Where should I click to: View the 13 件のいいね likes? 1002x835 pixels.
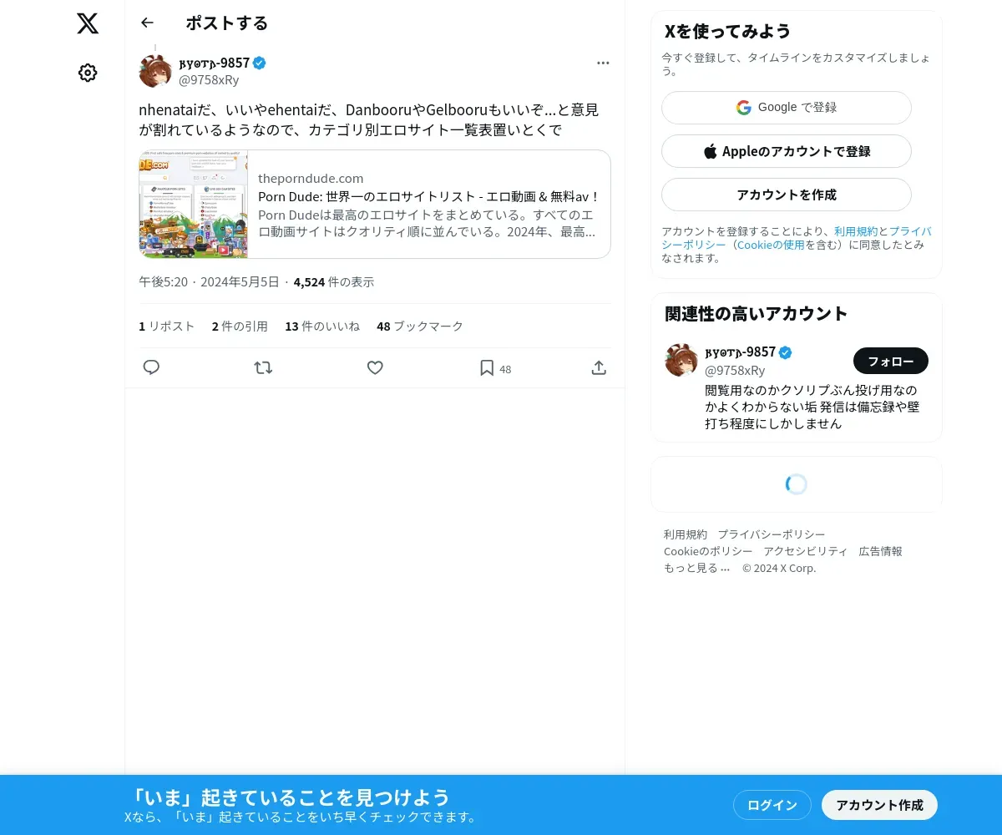pos(322,326)
